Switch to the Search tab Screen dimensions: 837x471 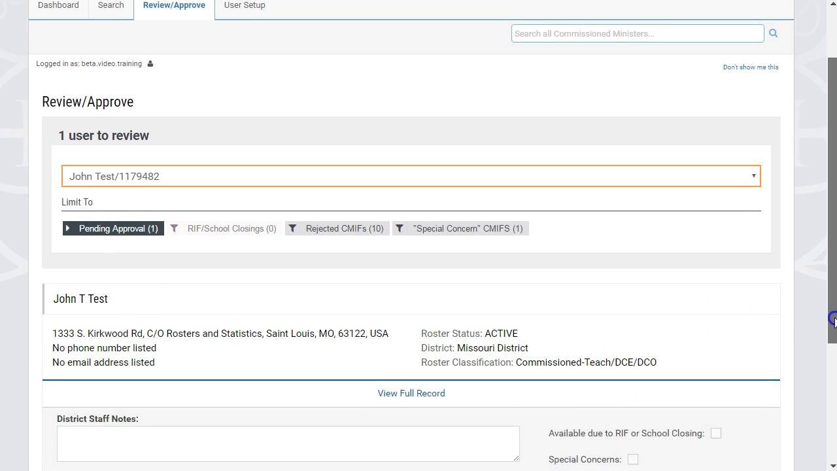click(x=111, y=5)
